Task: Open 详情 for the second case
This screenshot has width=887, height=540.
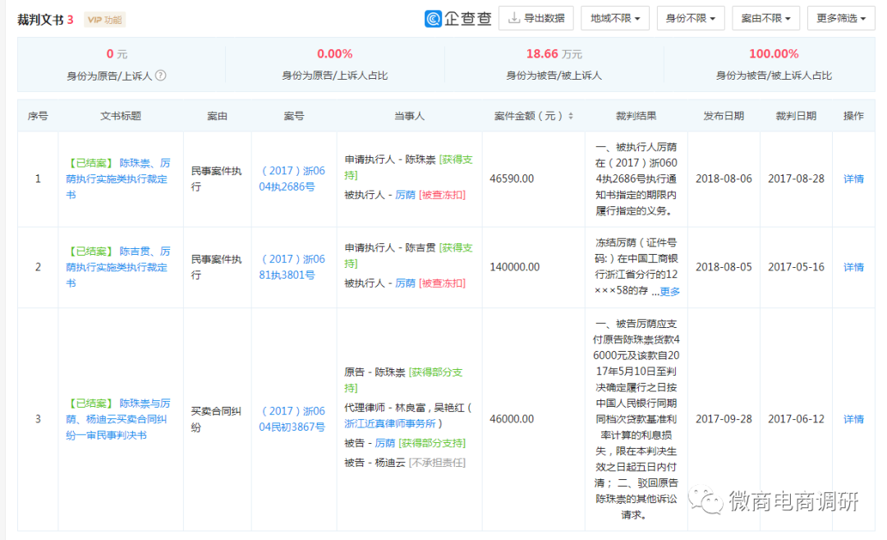Action: click(853, 265)
